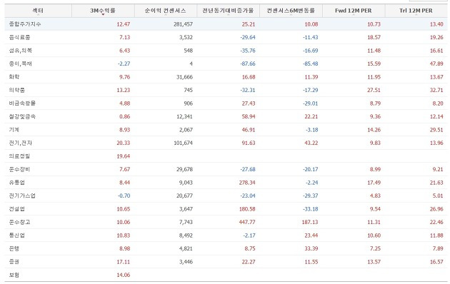Select the 통신업 sector row
This screenshot has width=450, height=284.
coord(226,235)
